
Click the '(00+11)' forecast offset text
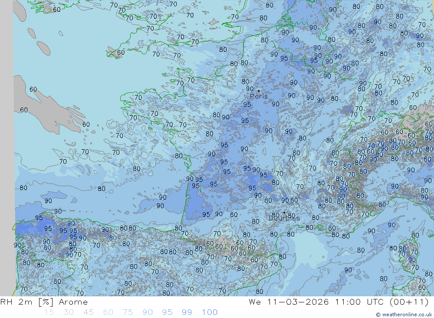[x=409, y=302]
